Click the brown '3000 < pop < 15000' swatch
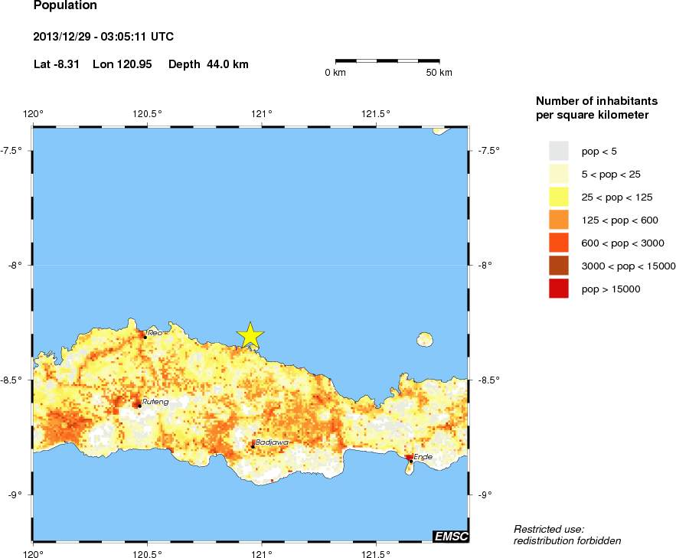The image size is (676, 558). coord(559,266)
